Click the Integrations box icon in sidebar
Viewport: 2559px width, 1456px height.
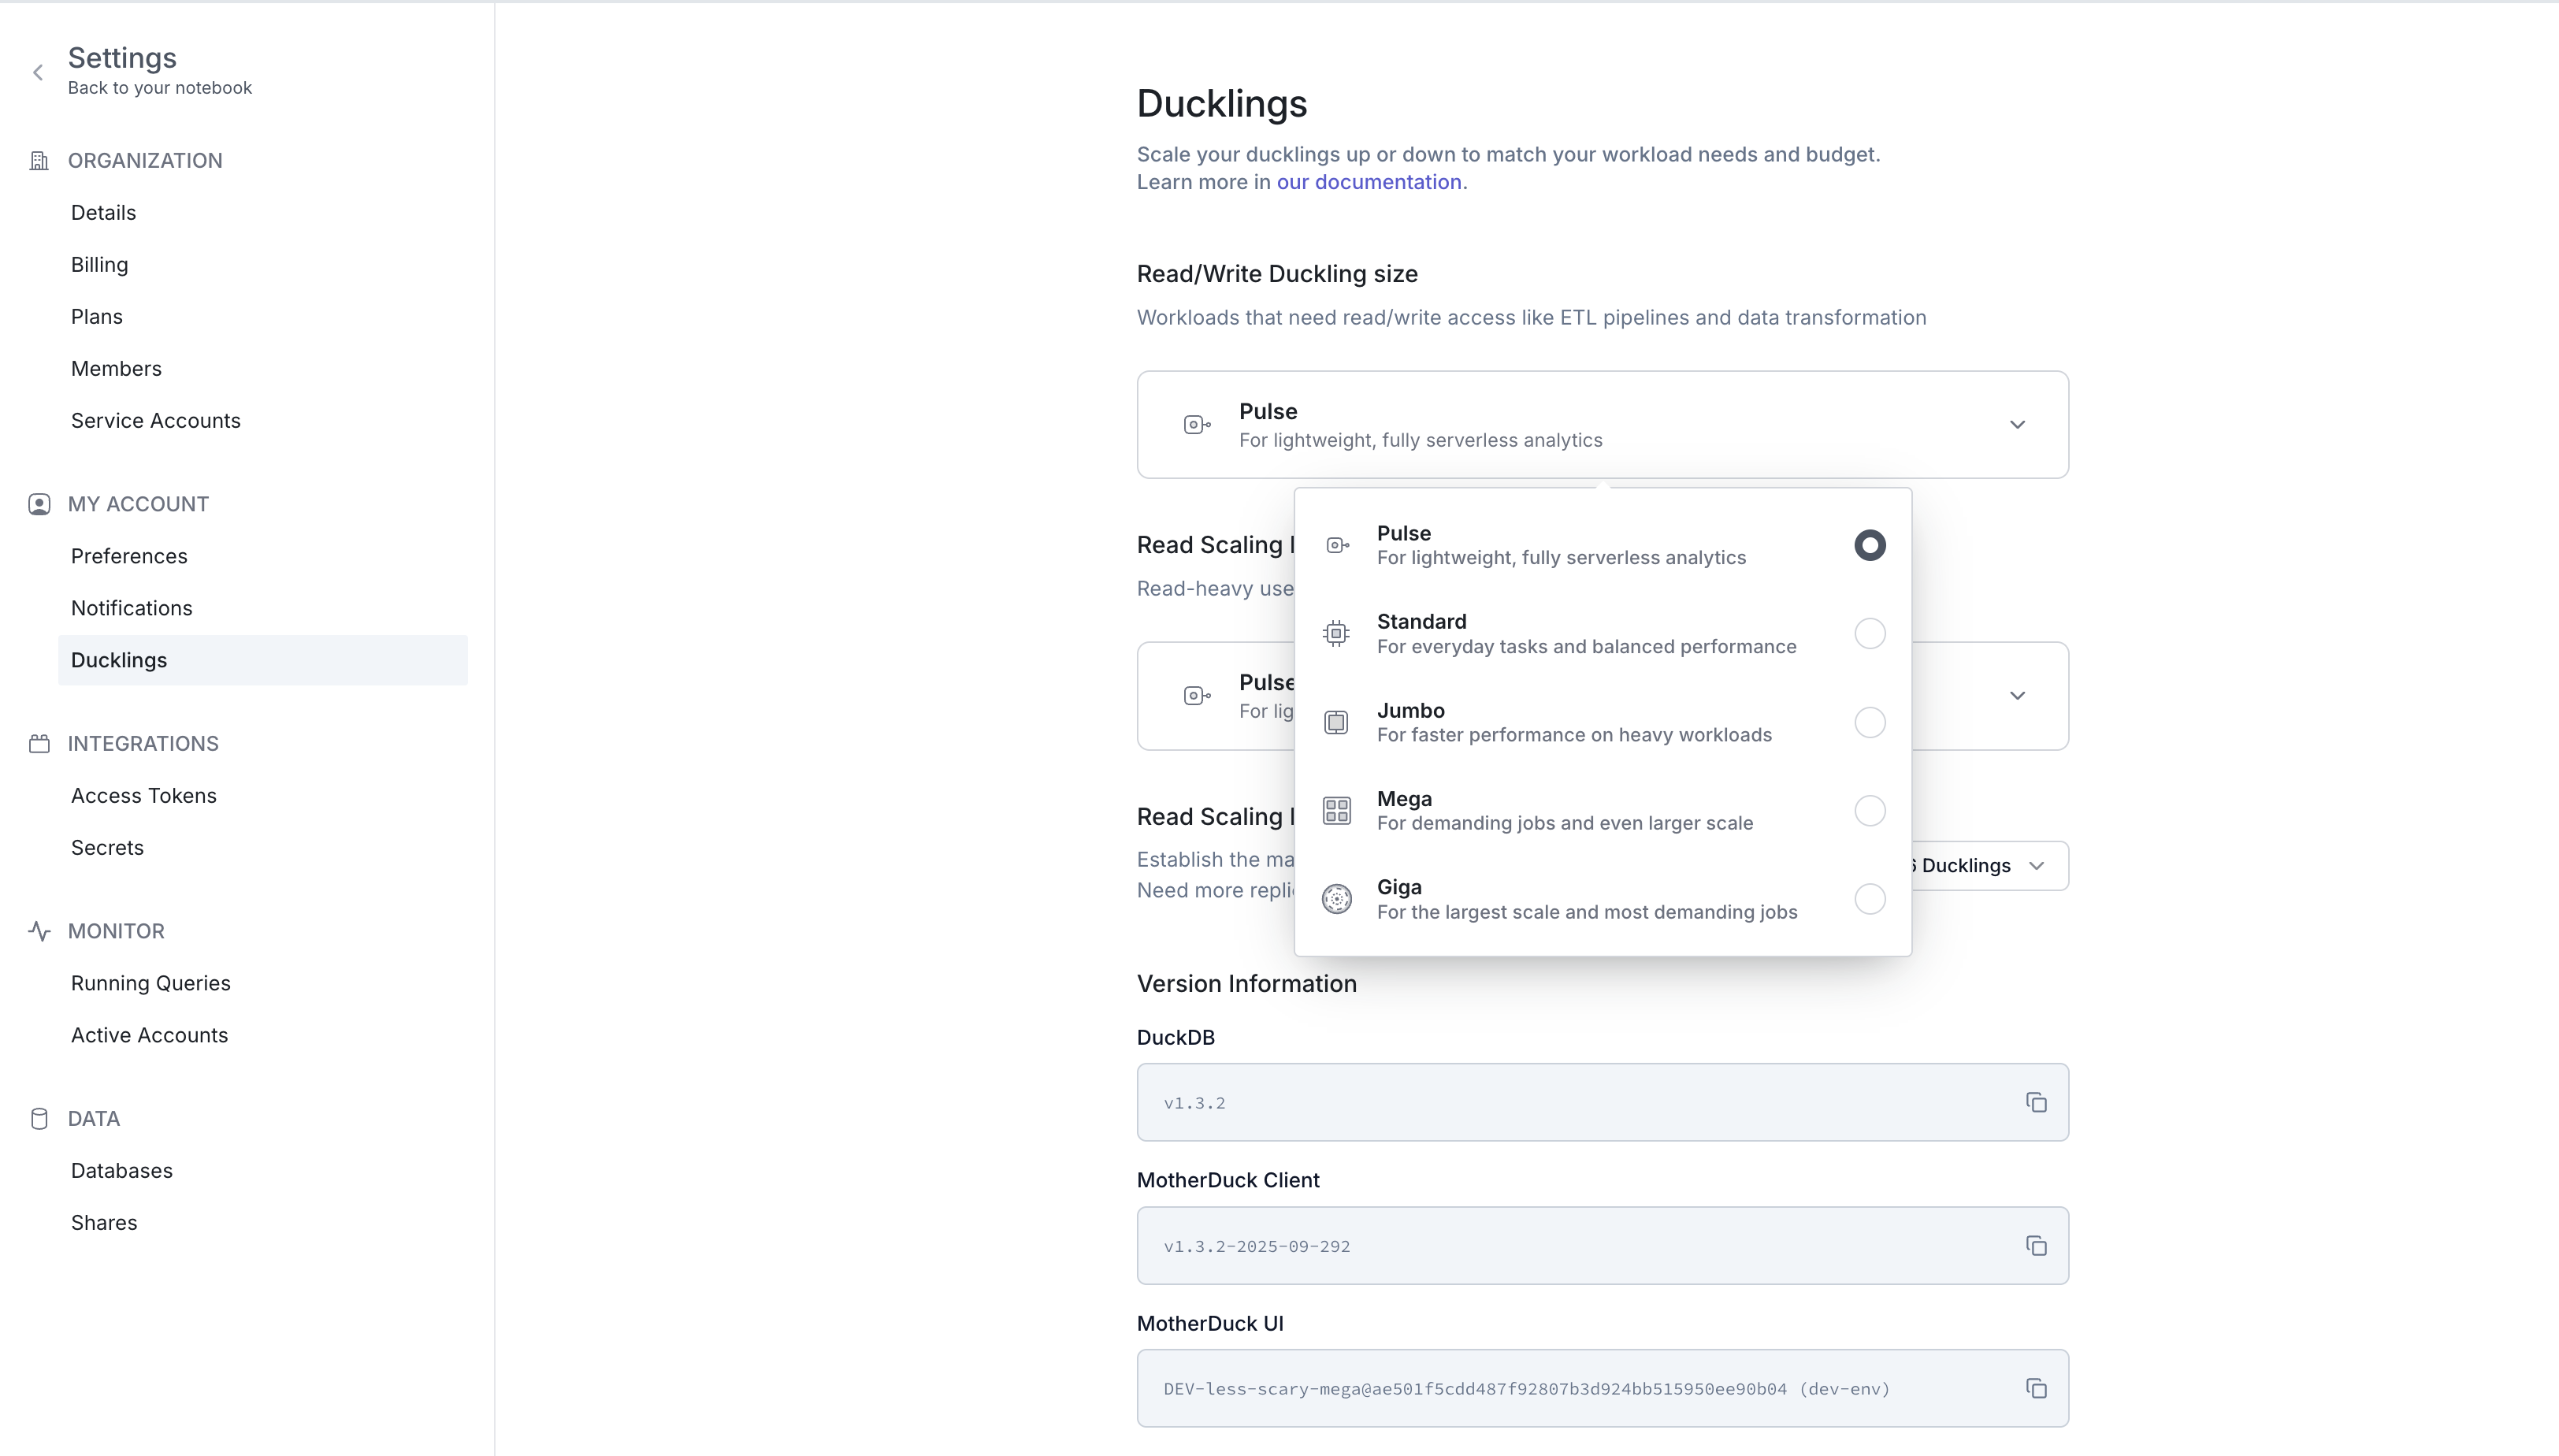[39, 743]
